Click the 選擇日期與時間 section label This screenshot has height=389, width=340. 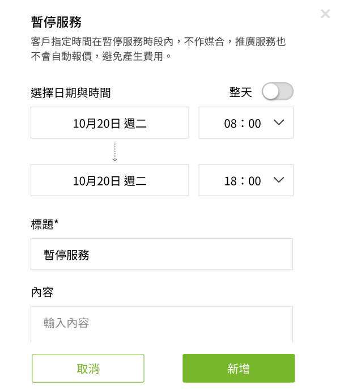(70, 93)
